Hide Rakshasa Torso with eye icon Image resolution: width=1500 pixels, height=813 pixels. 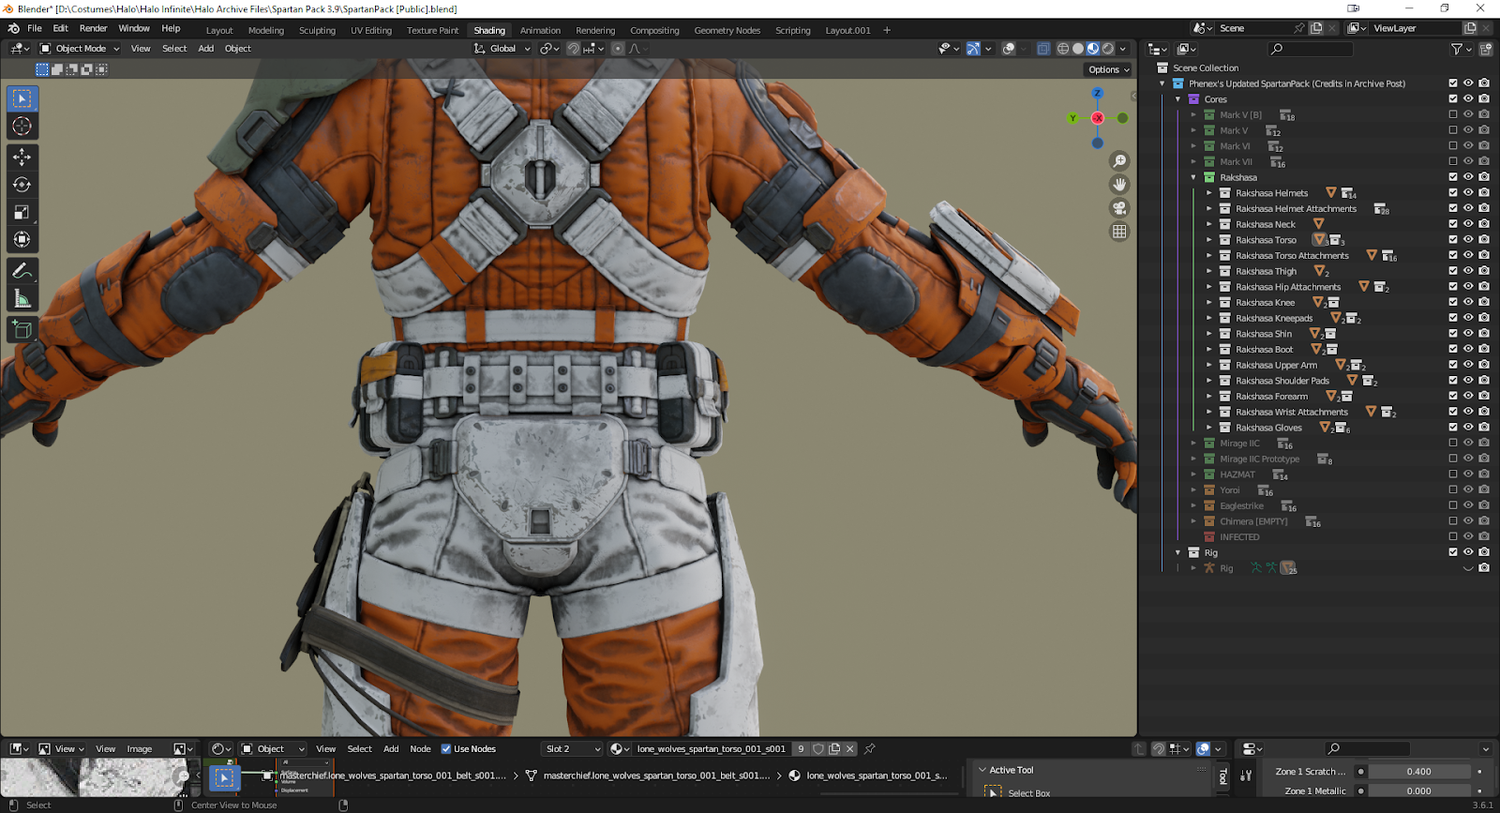point(1468,240)
